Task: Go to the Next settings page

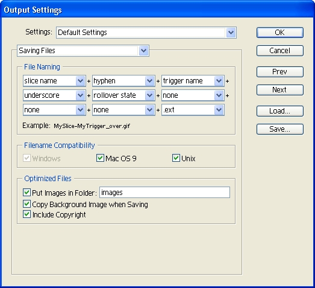Action: click(280, 90)
